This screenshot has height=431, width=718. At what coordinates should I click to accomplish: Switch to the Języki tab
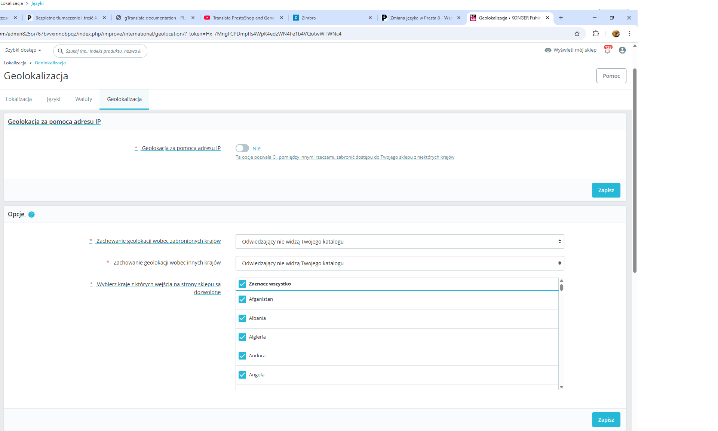point(53,99)
